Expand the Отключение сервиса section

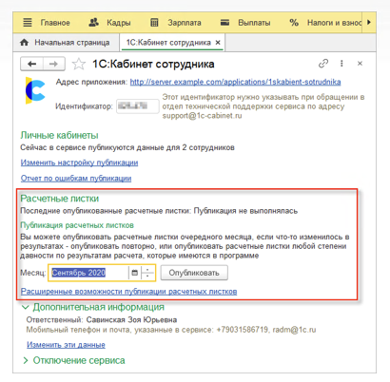coord(26,360)
